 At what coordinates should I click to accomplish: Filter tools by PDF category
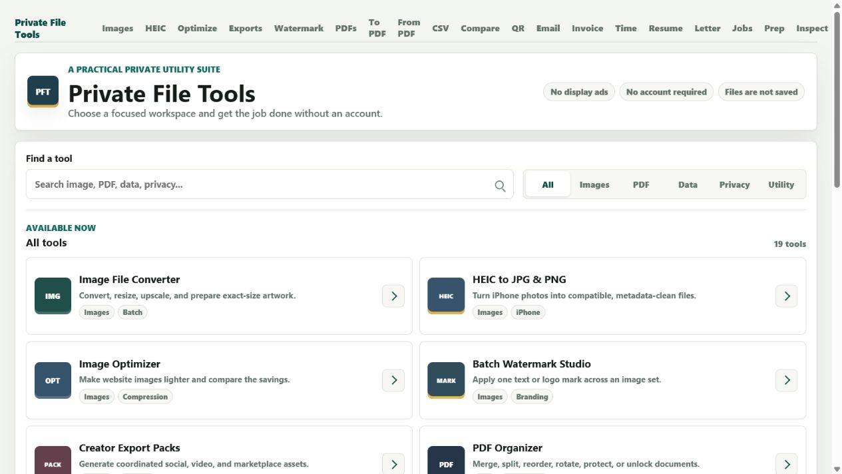(641, 184)
